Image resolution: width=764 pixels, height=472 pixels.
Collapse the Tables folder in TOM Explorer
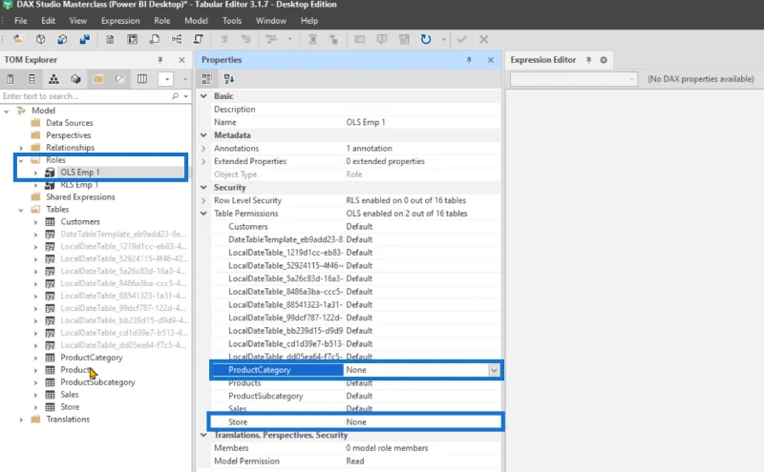(21, 210)
